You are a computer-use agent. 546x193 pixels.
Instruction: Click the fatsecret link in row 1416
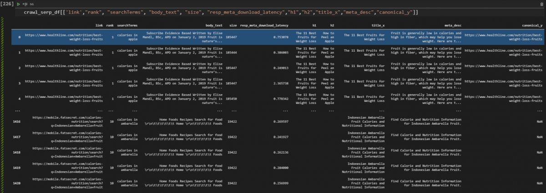[x=67, y=121]
